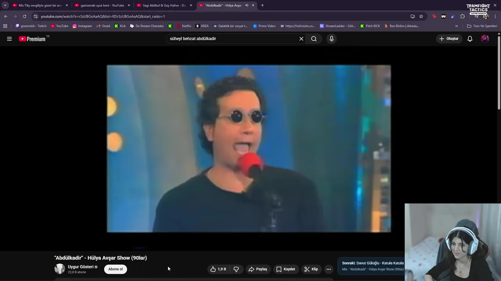Open the tab search dropdown arrow
The width and height of the screenshot is (501, 281).
pyautogui.click(x=5, y=5)
